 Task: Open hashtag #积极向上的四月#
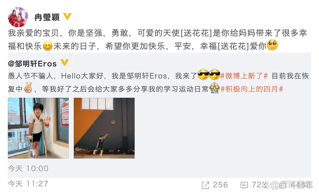pyautogui.click(x=252, y=89)
